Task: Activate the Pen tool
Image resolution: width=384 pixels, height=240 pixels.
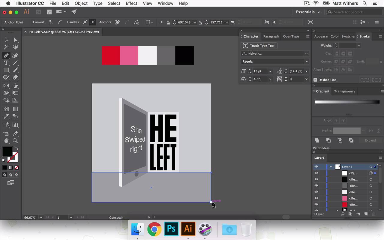Action: pos(6,55)
